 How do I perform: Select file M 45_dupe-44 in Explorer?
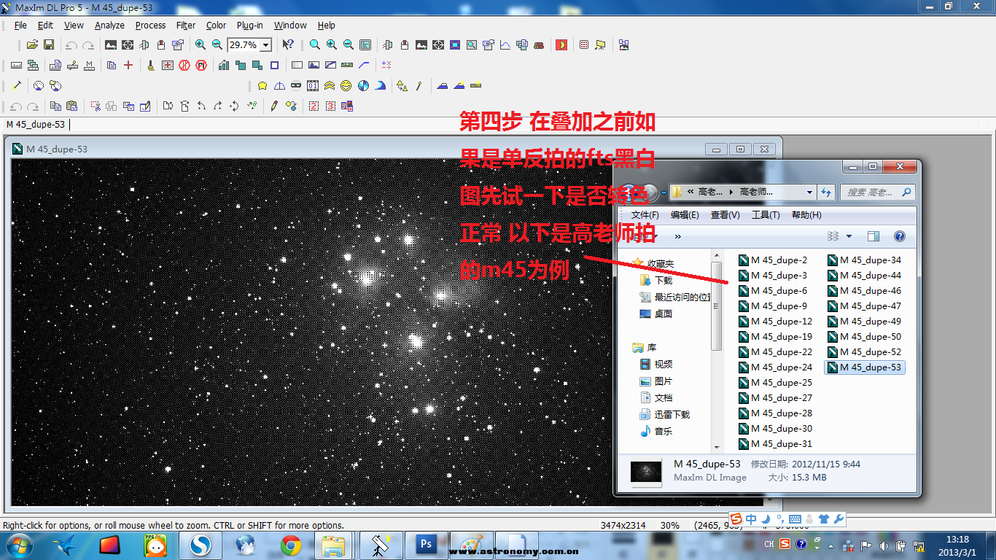864,275
